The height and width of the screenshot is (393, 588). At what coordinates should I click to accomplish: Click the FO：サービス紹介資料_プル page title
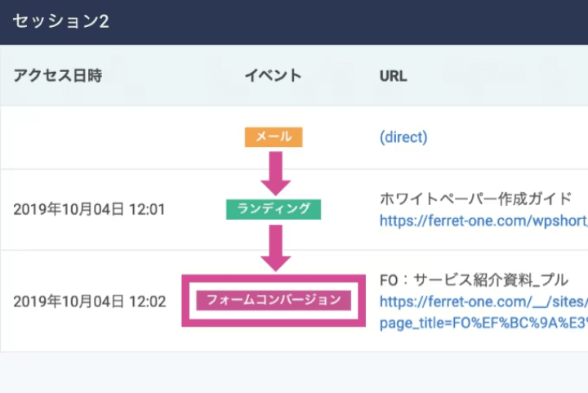tap(473, 279)
